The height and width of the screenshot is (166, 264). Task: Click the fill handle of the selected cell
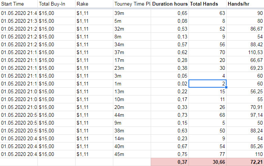[227, 87]
